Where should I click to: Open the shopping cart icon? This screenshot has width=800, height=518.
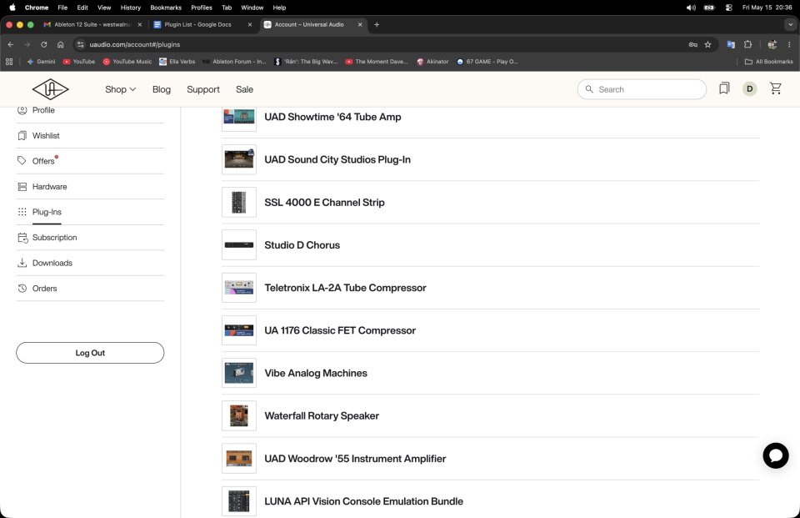click(776, 88)
